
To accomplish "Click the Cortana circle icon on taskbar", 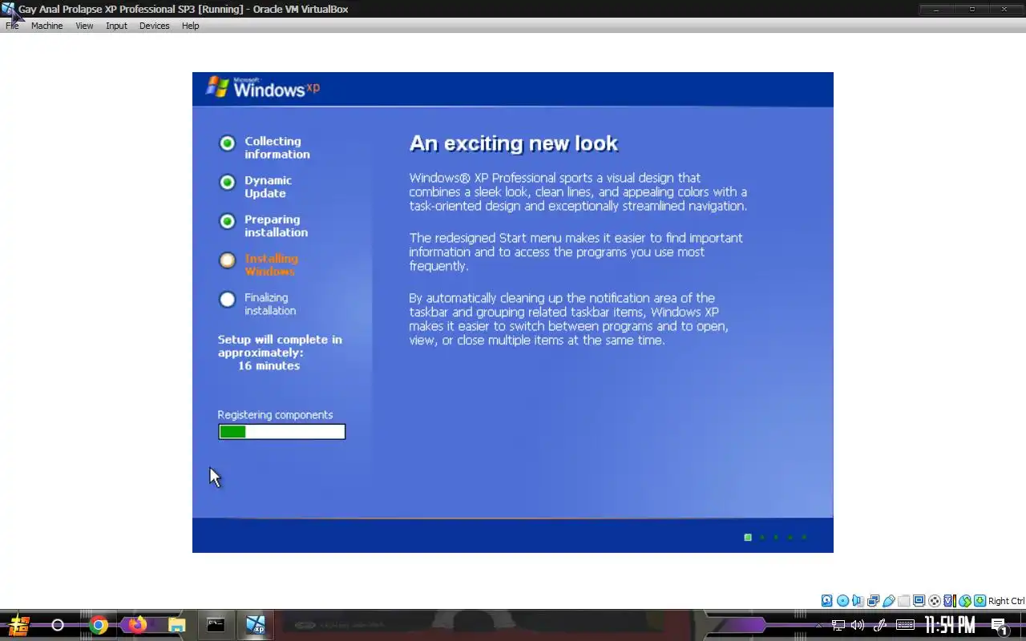I will click(58, 625).
